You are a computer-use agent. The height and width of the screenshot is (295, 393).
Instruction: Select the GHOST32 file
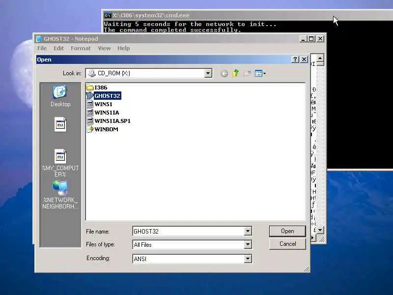click(104, 96)
